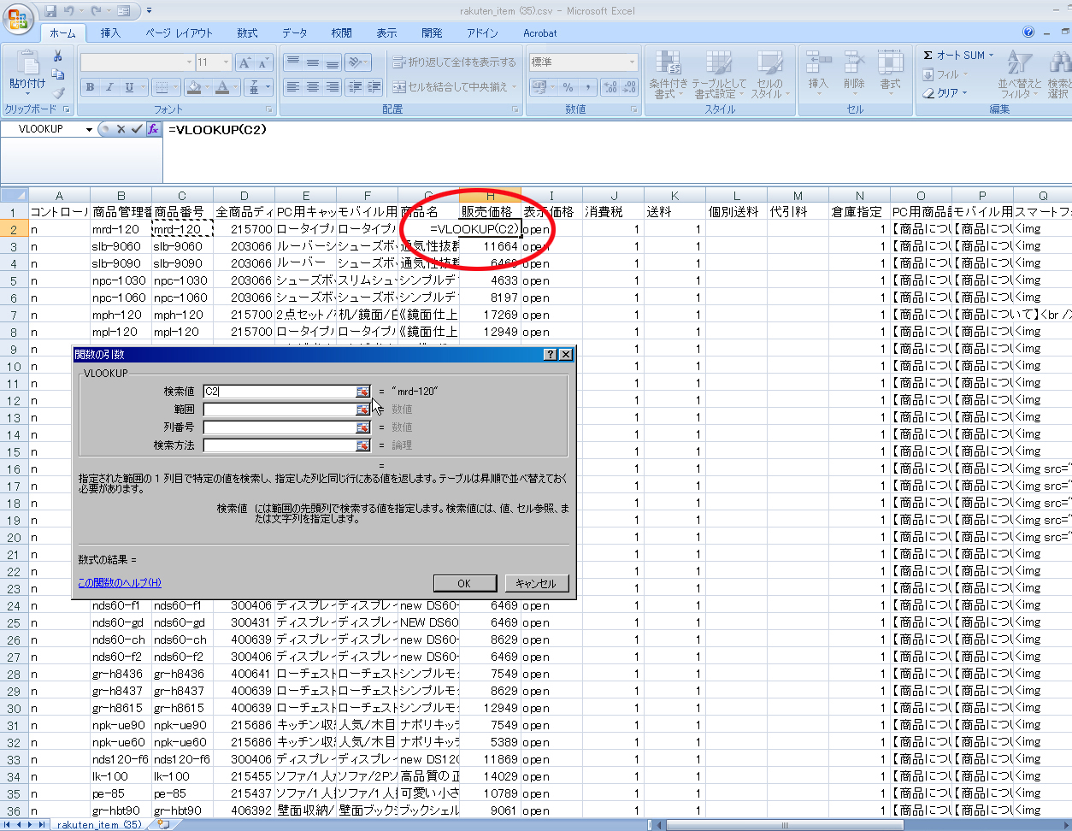Image resolution: width=1072 pixels, height=831 pixels.
Task: Click the 並べ替えとフィルタ button
Action: tap(1019, 75)
